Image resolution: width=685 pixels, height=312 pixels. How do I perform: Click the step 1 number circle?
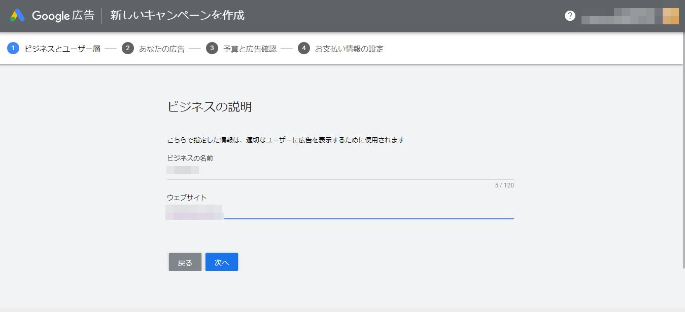[13, 49]
